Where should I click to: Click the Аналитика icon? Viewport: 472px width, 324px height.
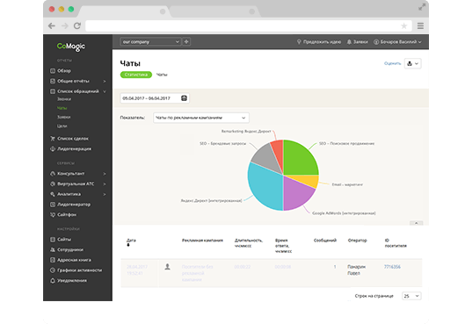tap(53, 194)
